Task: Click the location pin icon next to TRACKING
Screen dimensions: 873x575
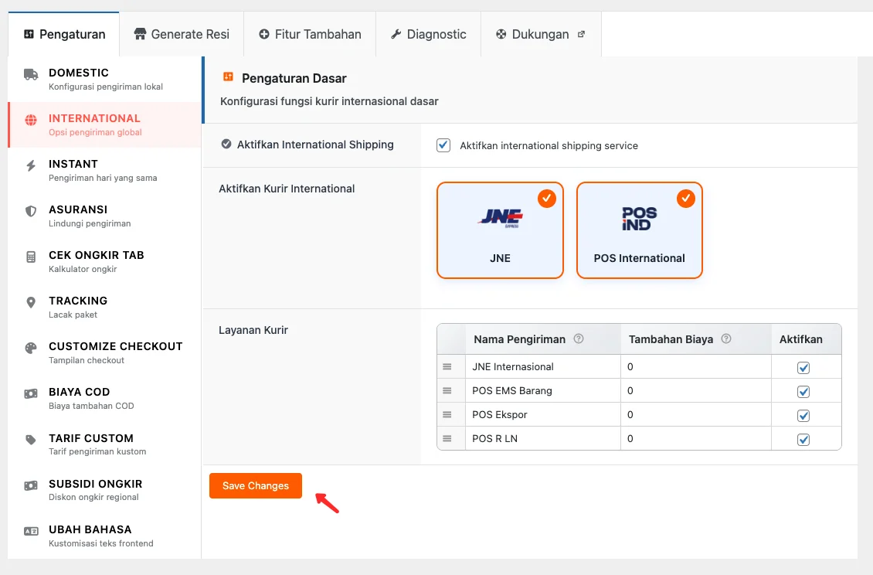Action: 31,301
